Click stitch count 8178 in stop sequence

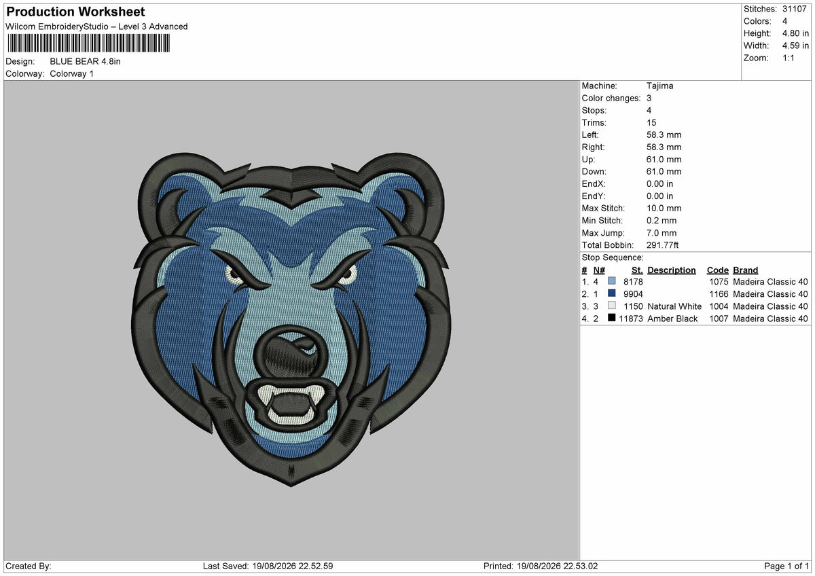click(x=633, y=281)
